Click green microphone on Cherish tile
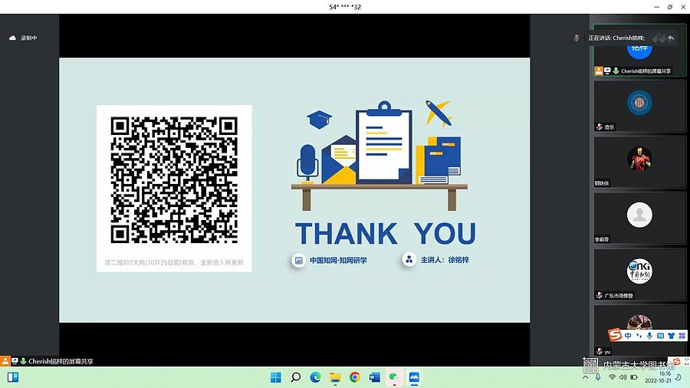The width and height of the screenshot is (690, 388). tap(616, 71)
